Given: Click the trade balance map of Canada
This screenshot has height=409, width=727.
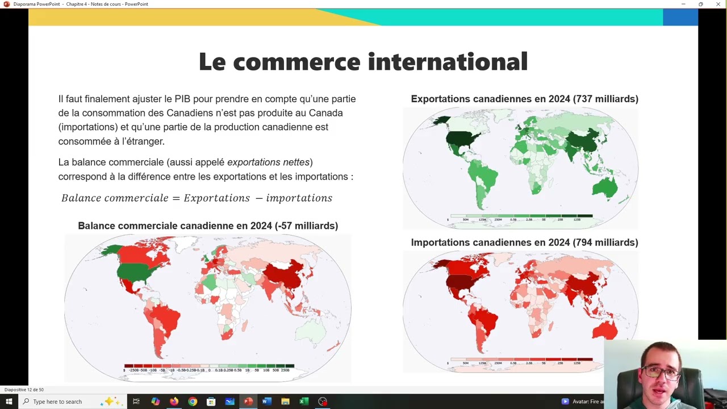Looking at the screenshot, I should click(x=208, y=301).
